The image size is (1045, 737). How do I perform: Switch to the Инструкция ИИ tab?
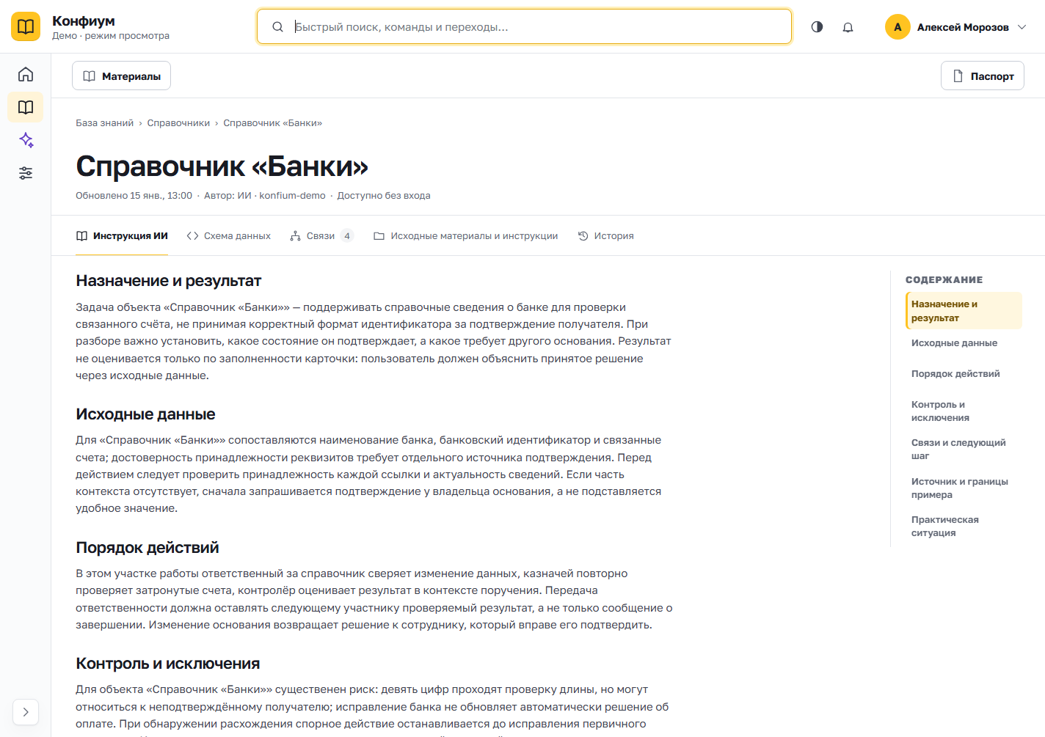122,236
